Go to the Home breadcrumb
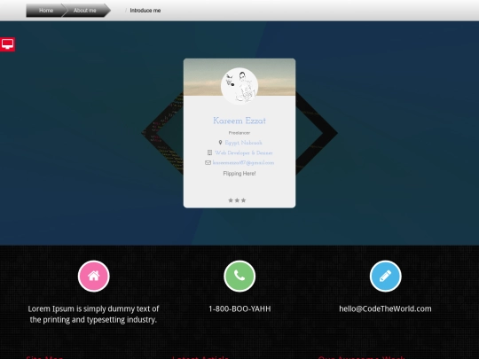Image resolution: width=479 pixels, height=359 pixels. (46, 11)
